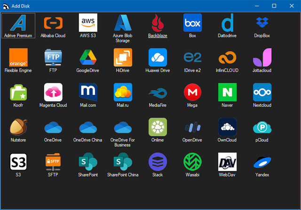
Task: Choose Alibaba Cloud storage provider
Action: [x=53, y=23]
